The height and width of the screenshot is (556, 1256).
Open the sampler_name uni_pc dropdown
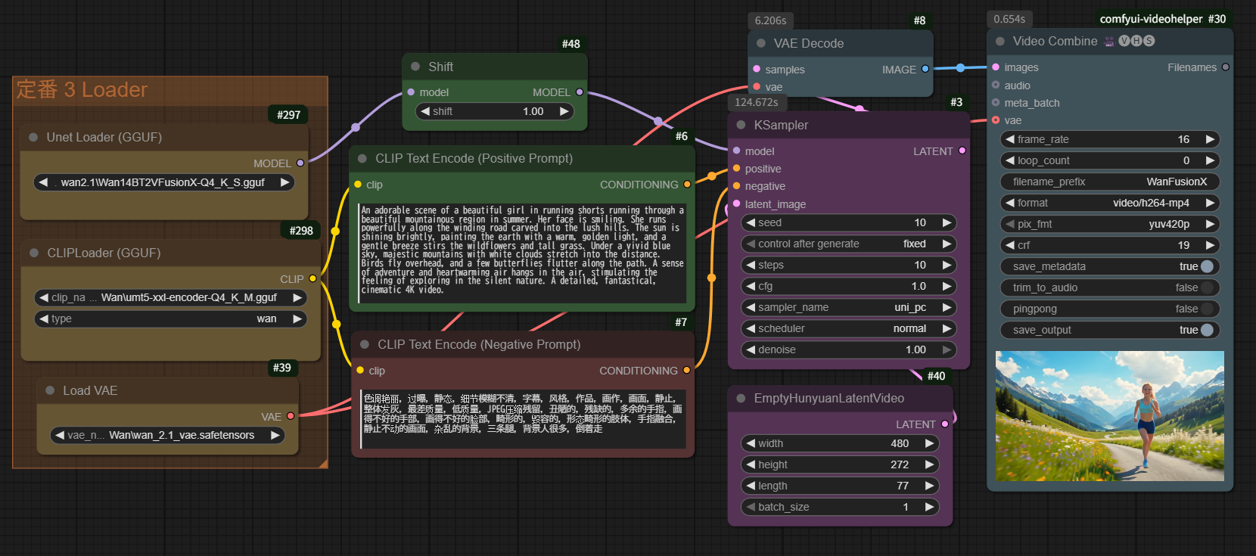[x=847, y=307]
